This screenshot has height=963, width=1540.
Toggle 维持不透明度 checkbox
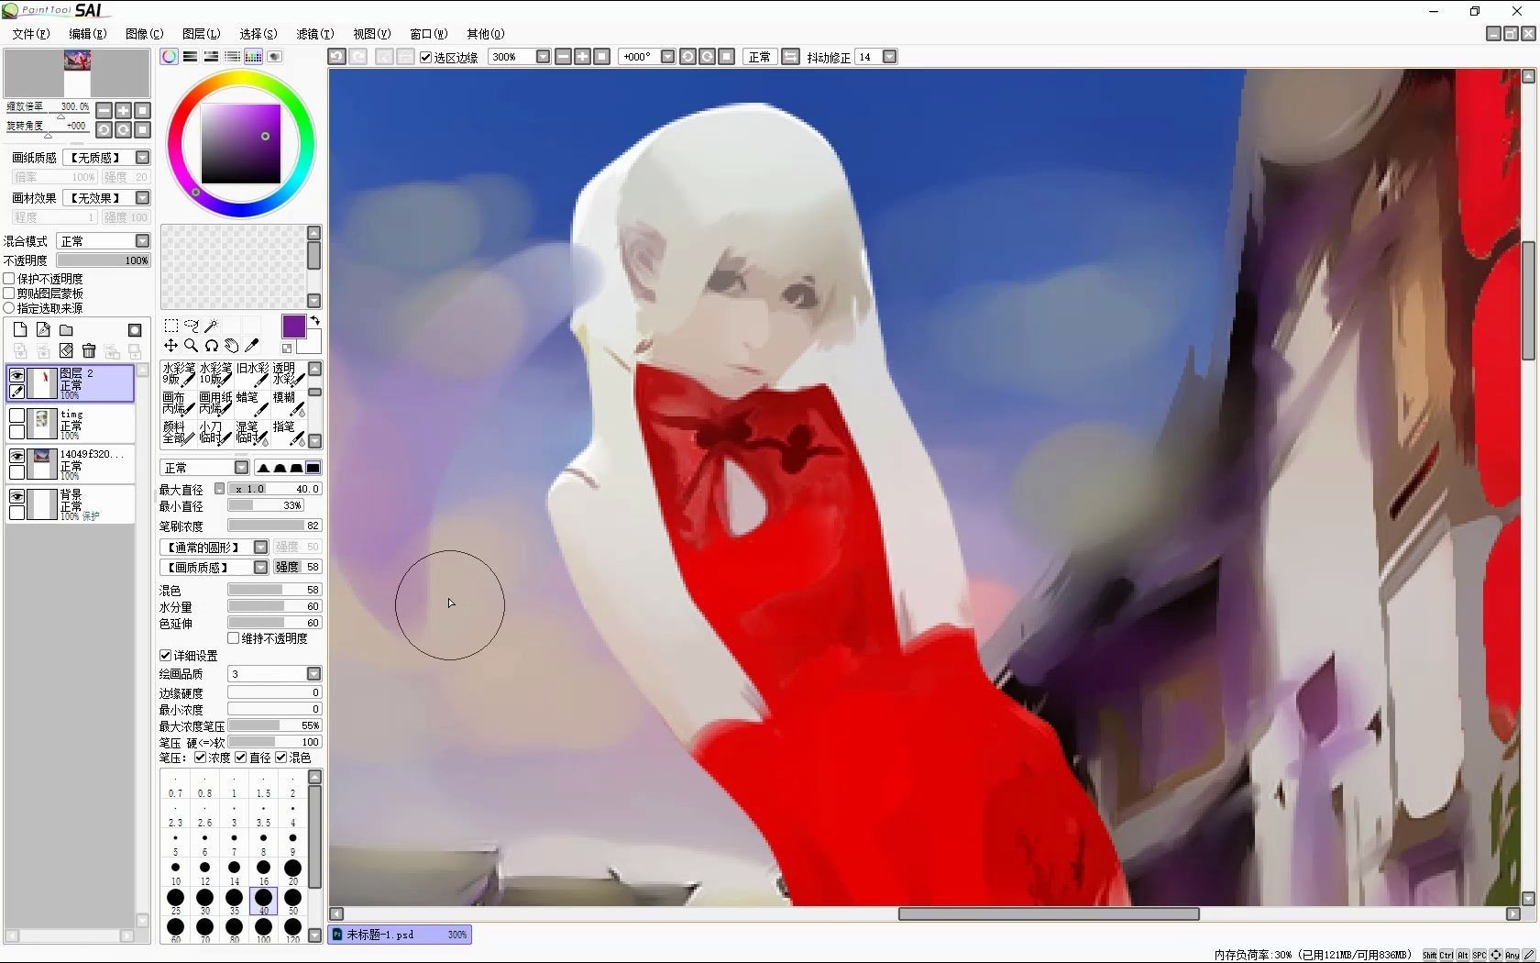tap(234, 638)
